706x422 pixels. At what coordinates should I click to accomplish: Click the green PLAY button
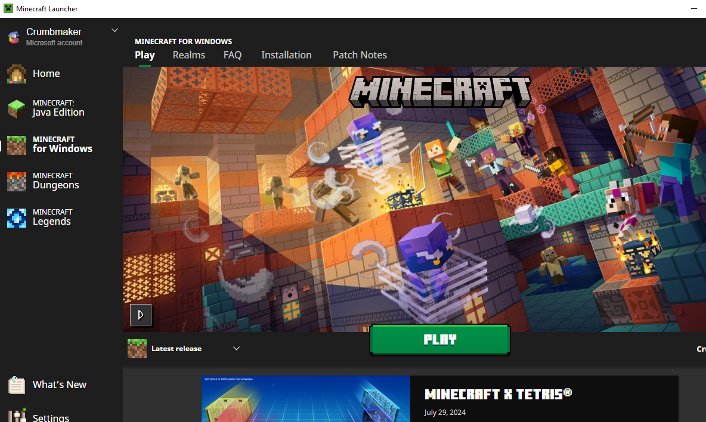click(x=440, y=340)
